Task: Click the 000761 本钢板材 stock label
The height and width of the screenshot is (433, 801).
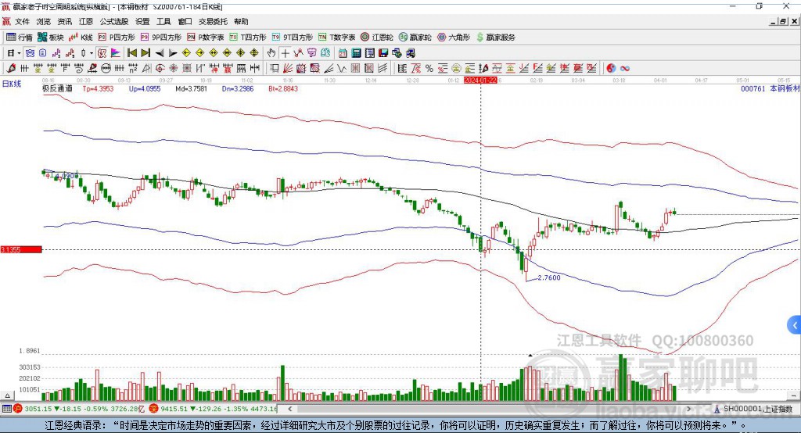Action: click(770, 88)
